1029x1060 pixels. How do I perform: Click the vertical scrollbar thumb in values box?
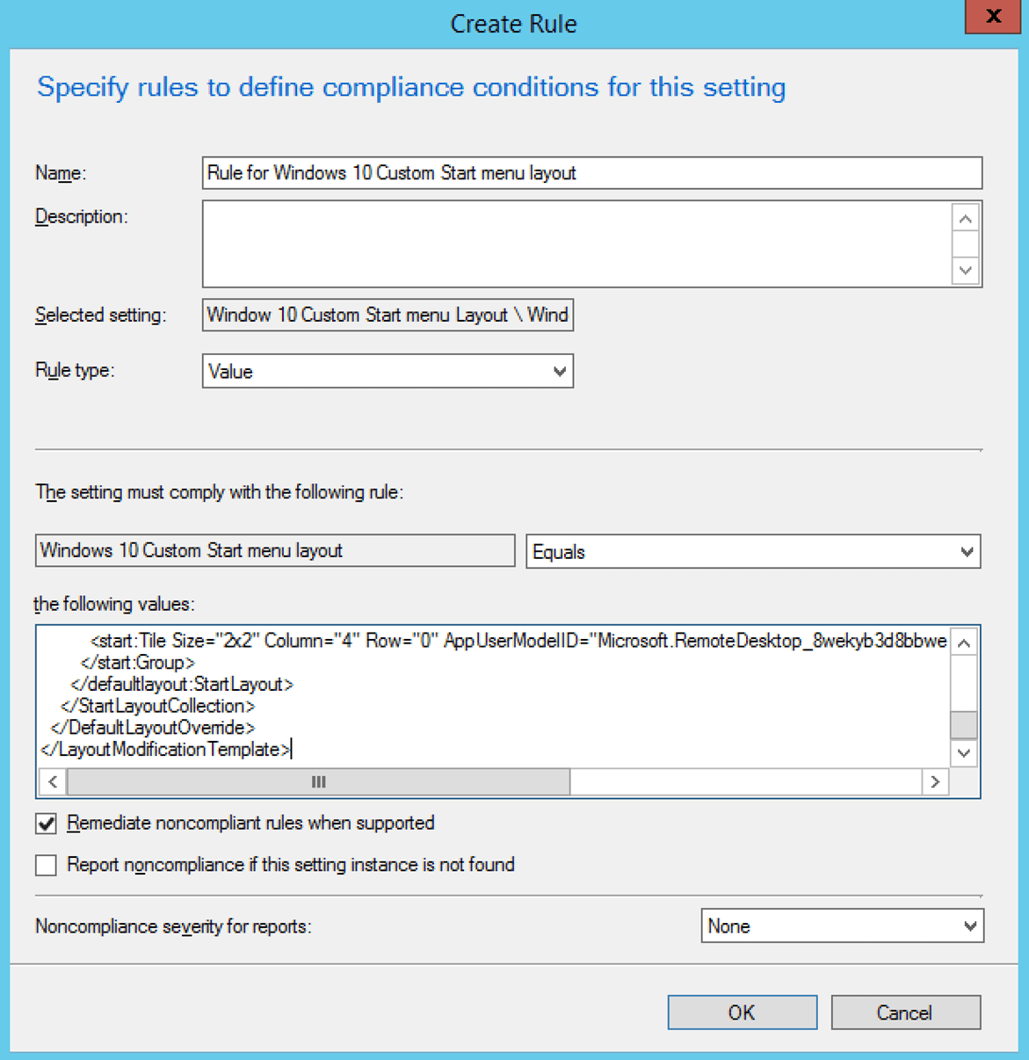964,724
